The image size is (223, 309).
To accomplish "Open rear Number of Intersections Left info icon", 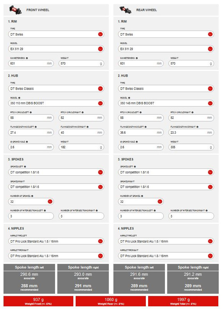I will (x=154, y=211).
